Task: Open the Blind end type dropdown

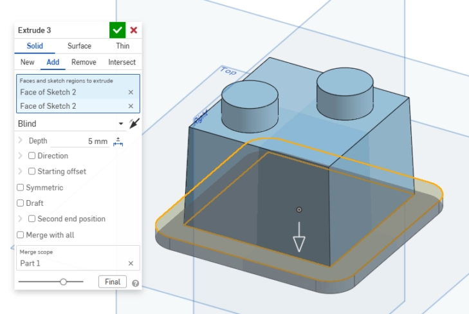Action: 71,124
